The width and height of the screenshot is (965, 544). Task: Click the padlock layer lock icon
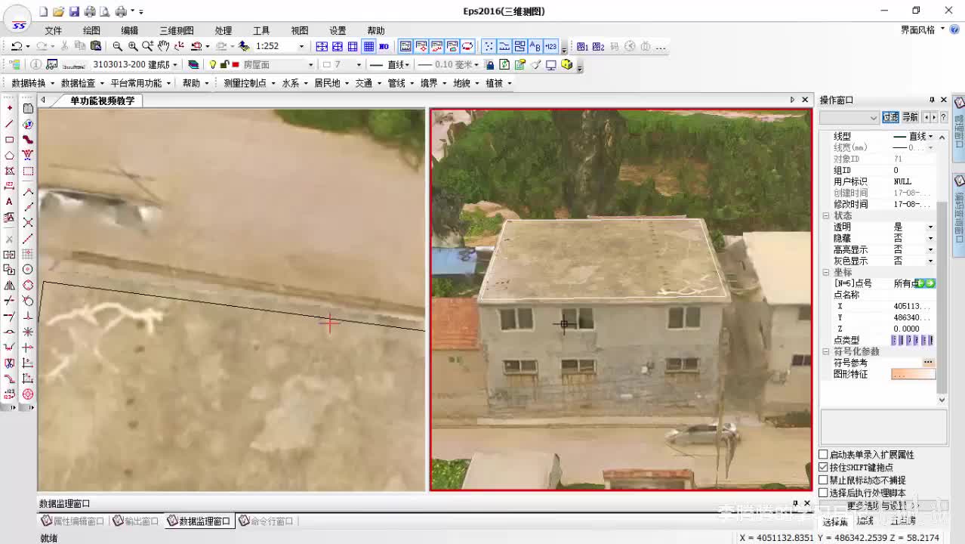224,65
